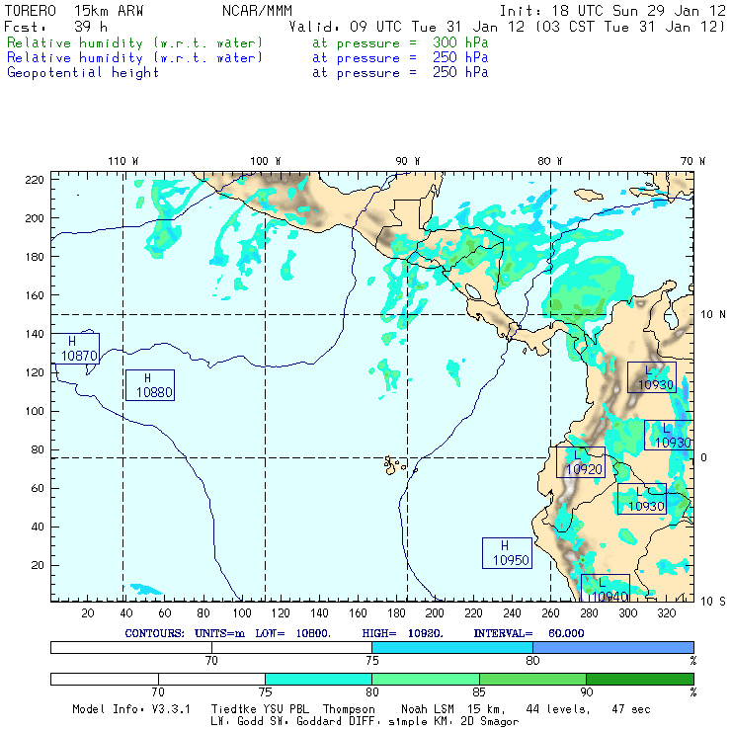731x731 pixels.
Task: Click the '90' tick label on the green colorbar
Action: [x=587, y=692]
